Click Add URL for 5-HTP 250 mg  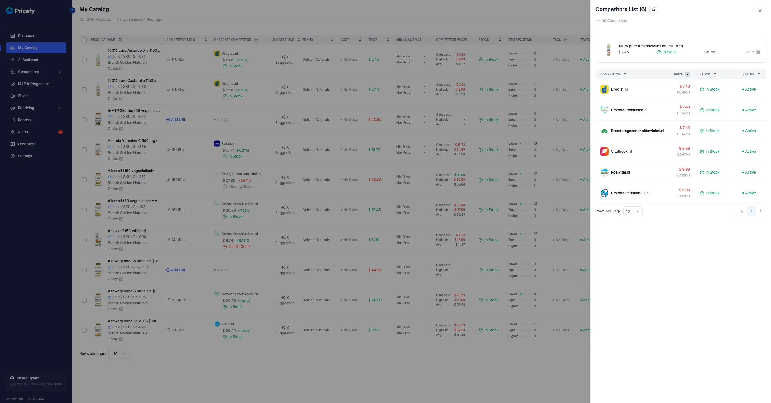[176, 120]
